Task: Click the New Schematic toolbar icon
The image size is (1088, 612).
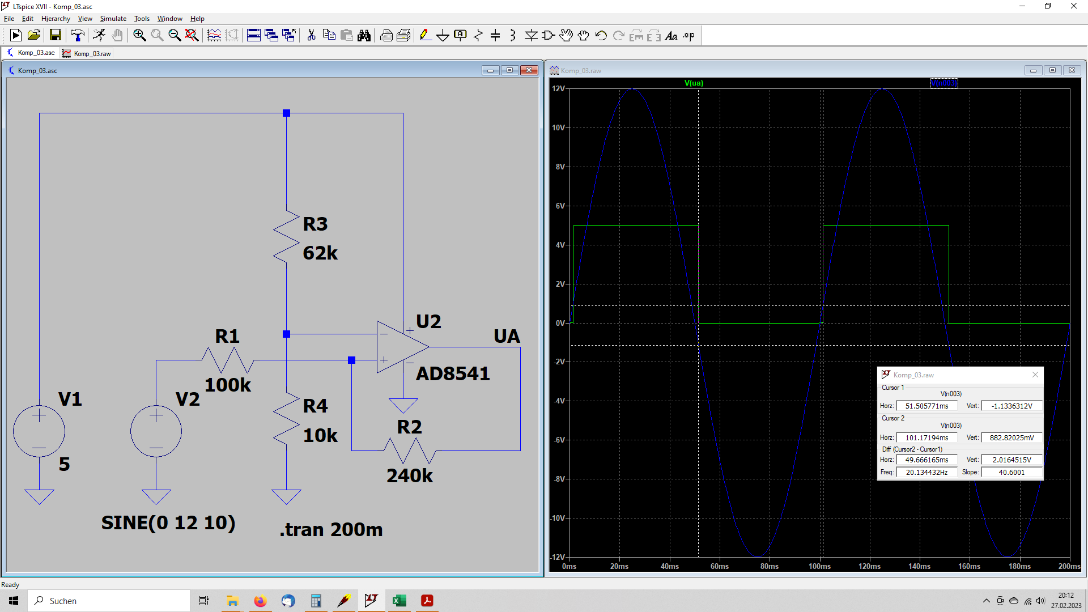Action: [x=16, y=36]
